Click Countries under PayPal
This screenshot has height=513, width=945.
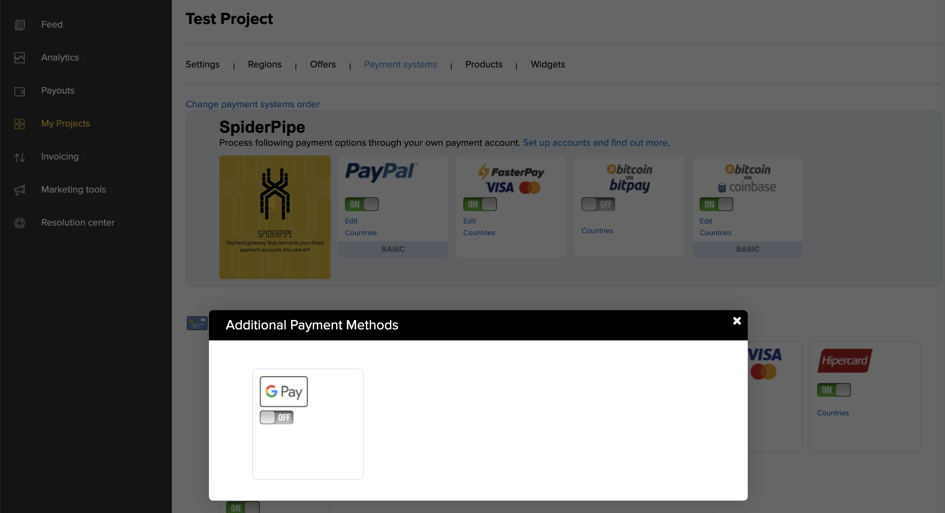360,233
